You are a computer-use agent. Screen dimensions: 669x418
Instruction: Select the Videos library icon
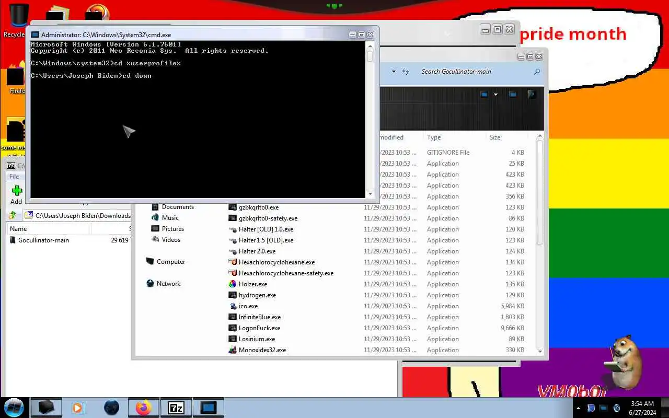[x=155, y=240]
